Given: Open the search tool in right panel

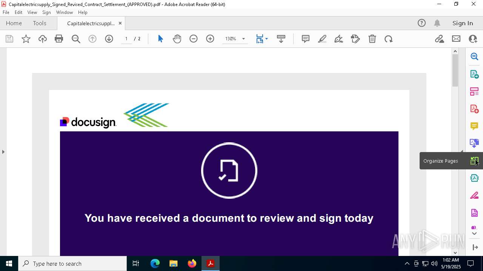Looking at the screenshot, I should pyautogui.click(x=474, y=56).
